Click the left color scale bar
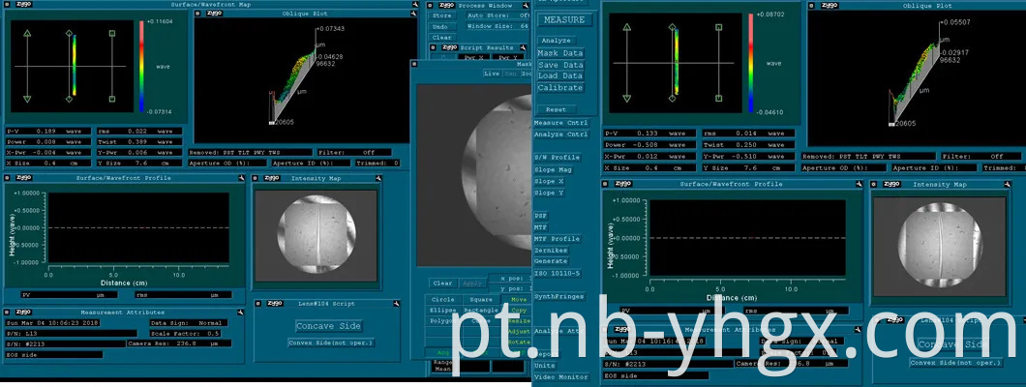 pos(141,66)
